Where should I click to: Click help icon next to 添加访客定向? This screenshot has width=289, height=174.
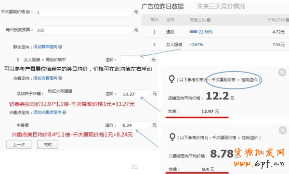(x=60, y=78)
